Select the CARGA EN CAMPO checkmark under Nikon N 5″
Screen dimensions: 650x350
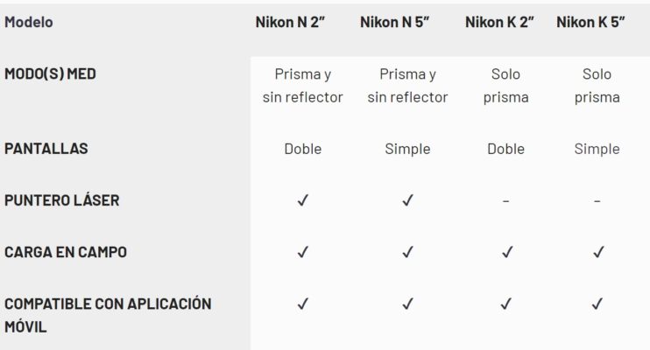coord(407,252)
